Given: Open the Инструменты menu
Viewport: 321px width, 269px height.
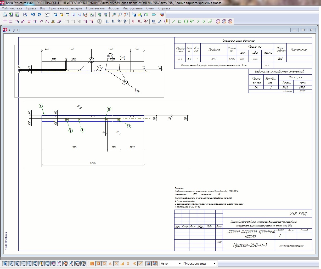Looking at the screenshot, I should [x=132, y=8].
